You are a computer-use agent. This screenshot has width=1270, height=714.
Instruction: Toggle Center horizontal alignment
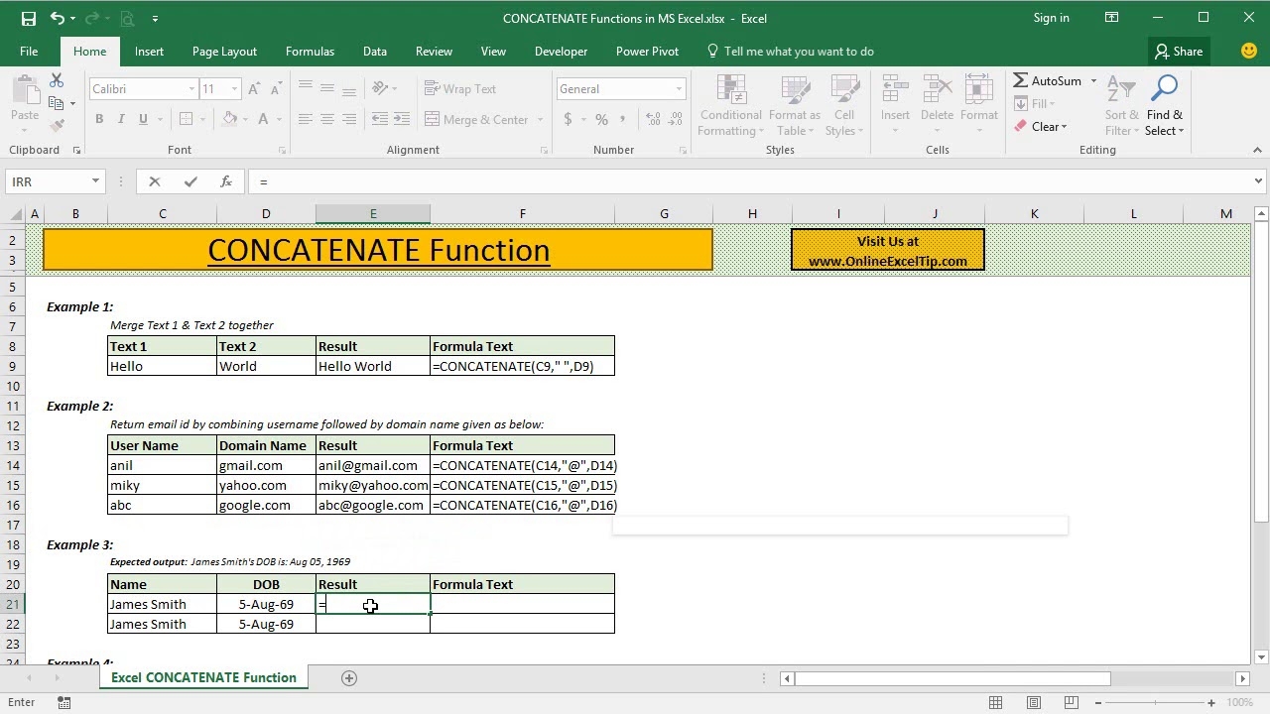click(327, 119)
